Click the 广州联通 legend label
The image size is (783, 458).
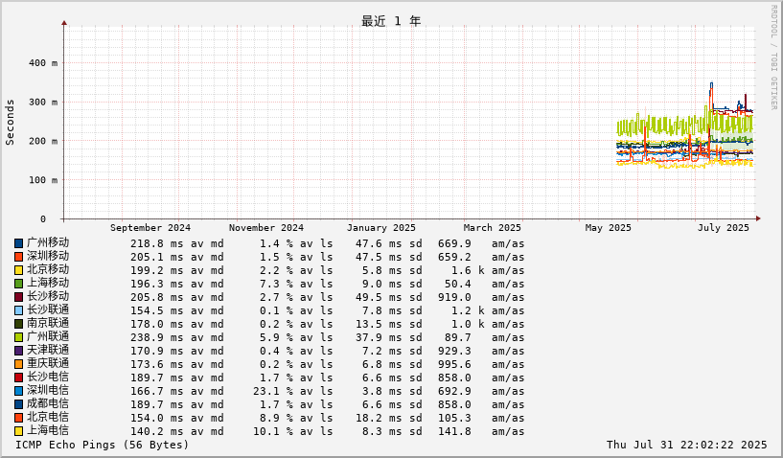pyautogui.click(x=48, y=337)
